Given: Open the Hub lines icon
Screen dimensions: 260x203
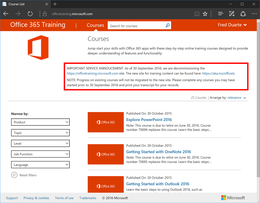Looking at the screenshot, I should (x=220, y=14).
